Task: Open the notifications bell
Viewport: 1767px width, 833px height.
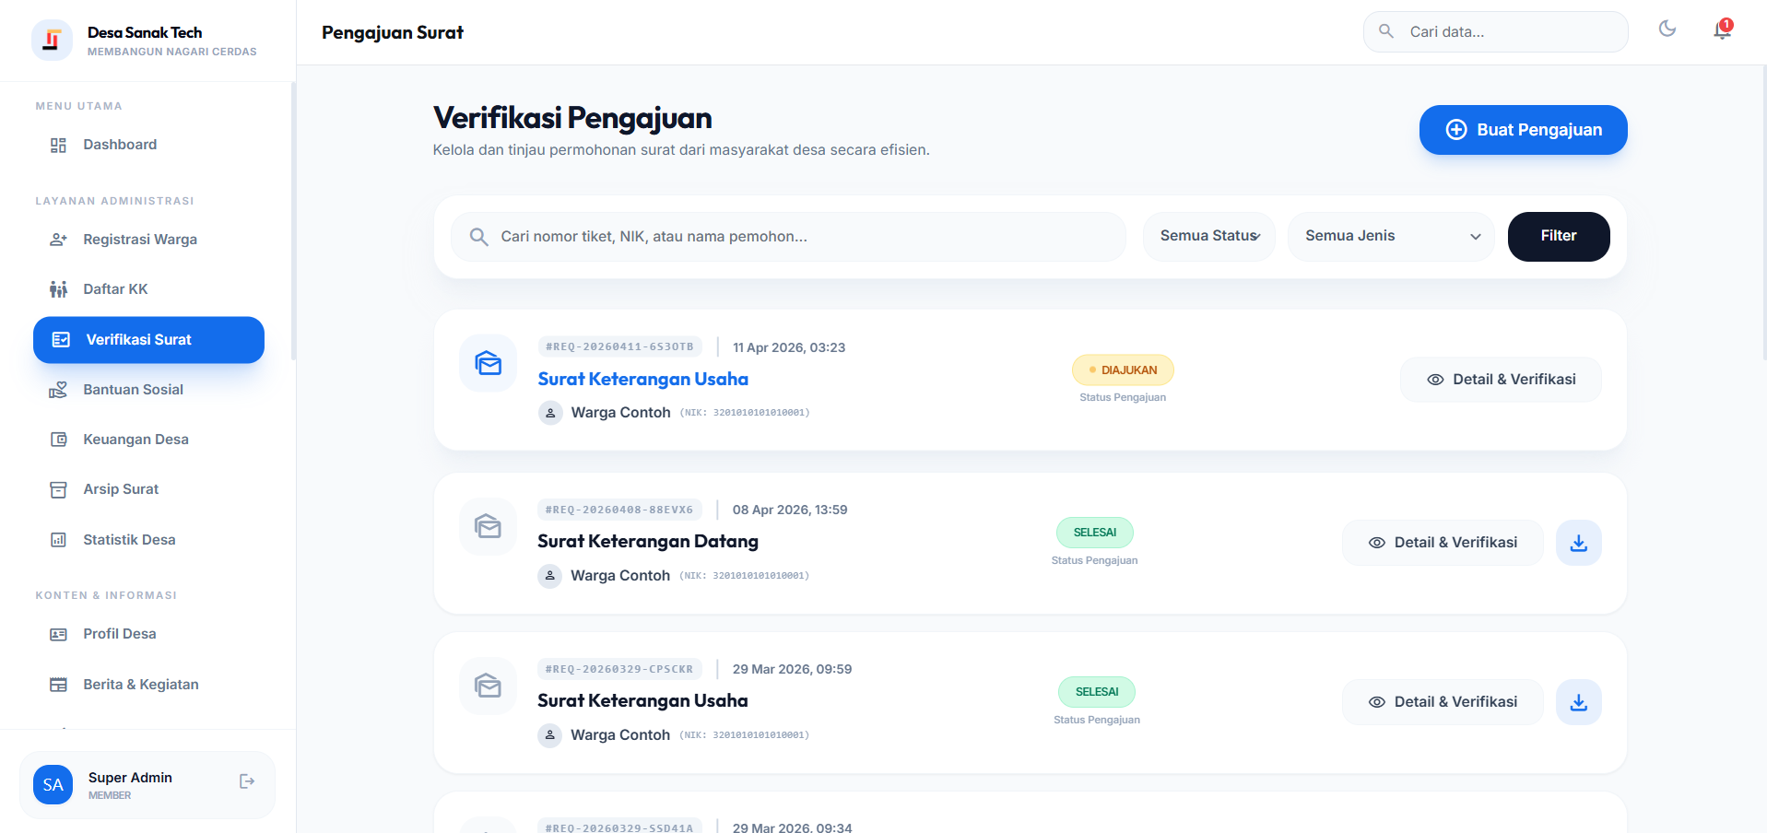Action: click(1722, 30)
